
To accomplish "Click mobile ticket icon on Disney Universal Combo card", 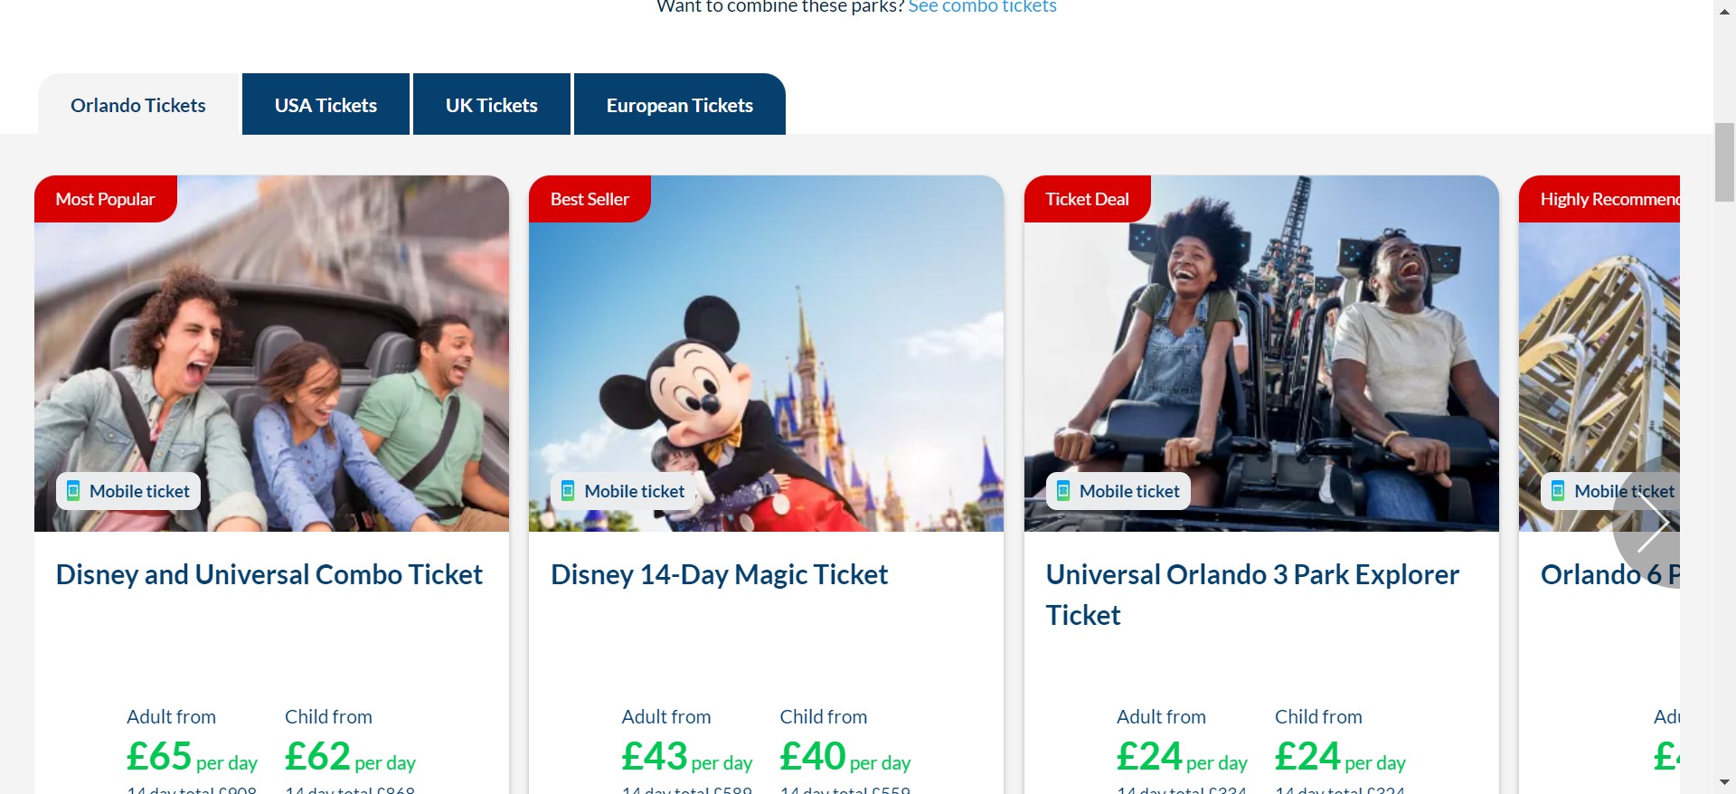I will 73,491.
